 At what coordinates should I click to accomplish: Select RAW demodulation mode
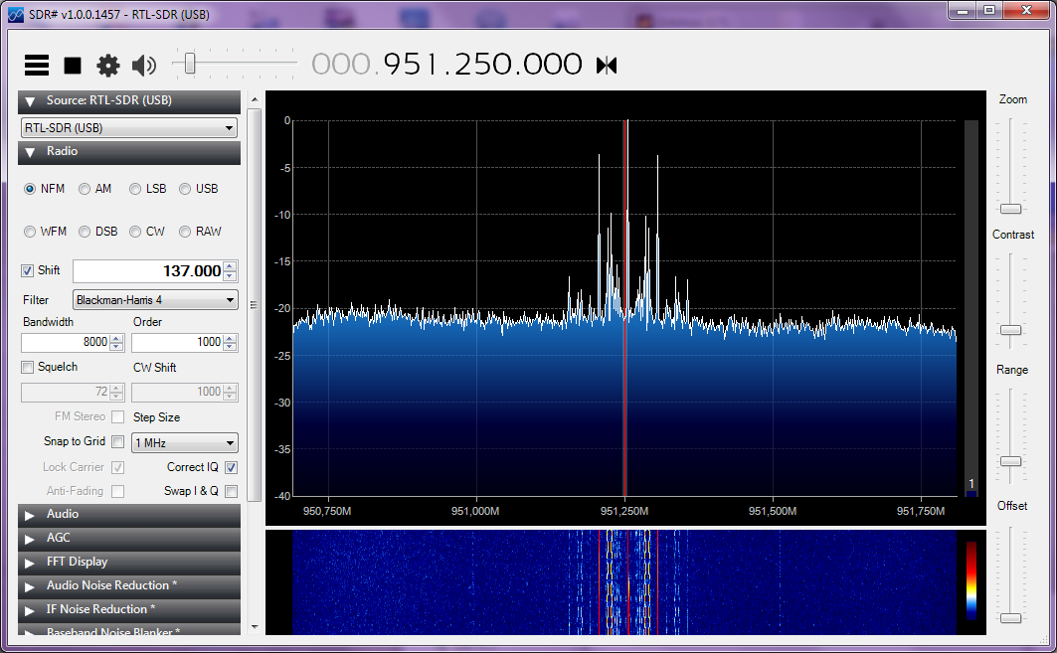(185, 232)
